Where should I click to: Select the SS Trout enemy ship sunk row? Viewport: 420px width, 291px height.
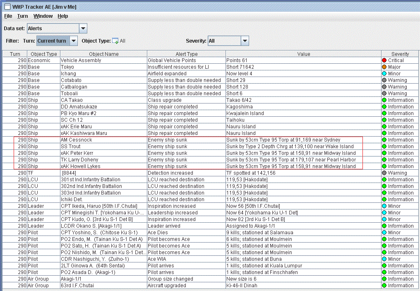pyautogui.click(x=210, y=146)
